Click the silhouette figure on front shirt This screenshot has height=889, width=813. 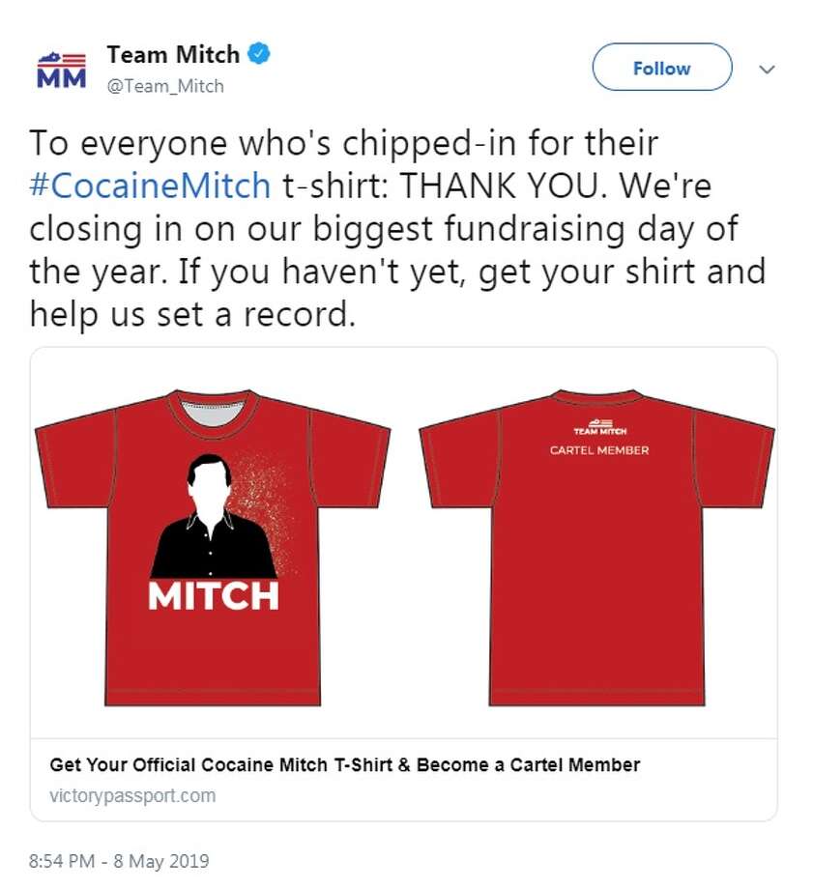coord(212,517)
